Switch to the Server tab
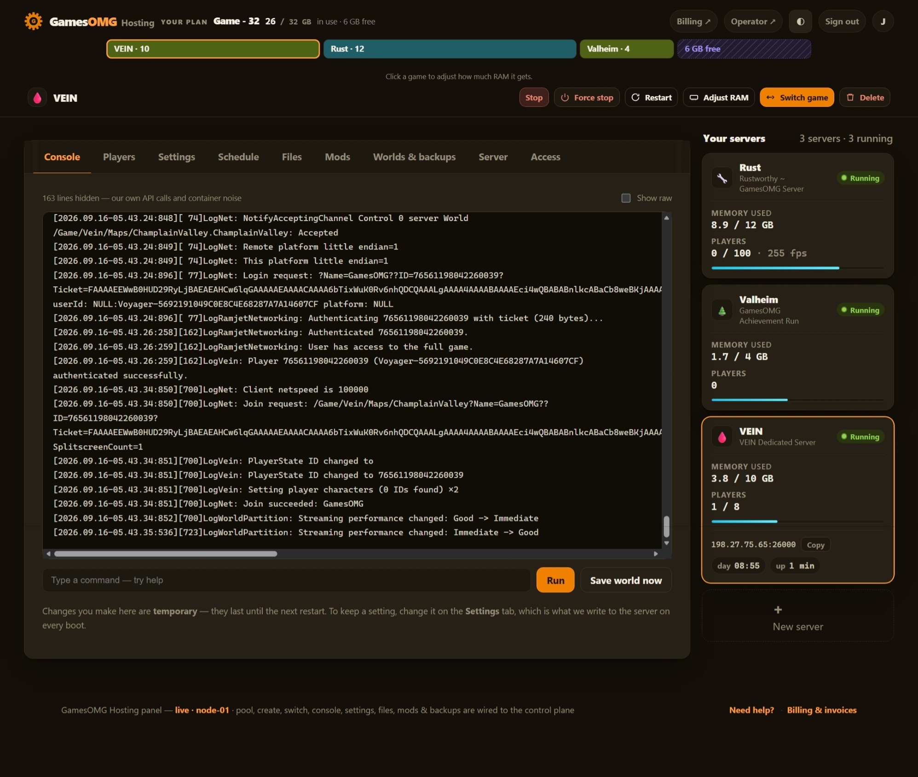 (493, 157)
